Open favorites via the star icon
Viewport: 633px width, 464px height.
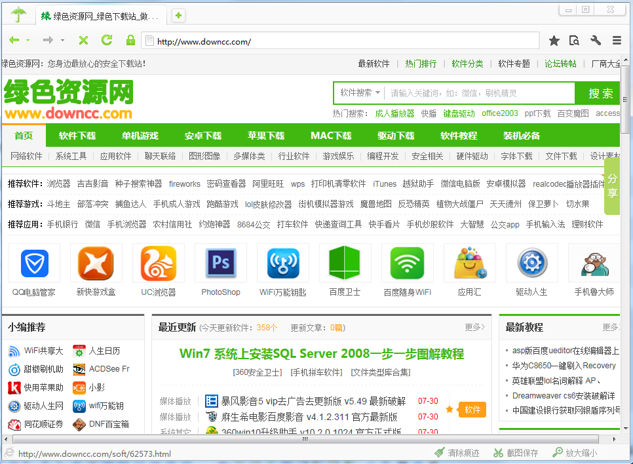point(554,40)
